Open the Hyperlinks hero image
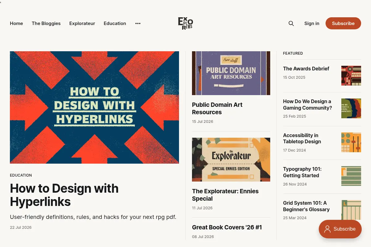The width and height of the screenshot is (371, 247). pyautogui.click(x=94, y=107)
